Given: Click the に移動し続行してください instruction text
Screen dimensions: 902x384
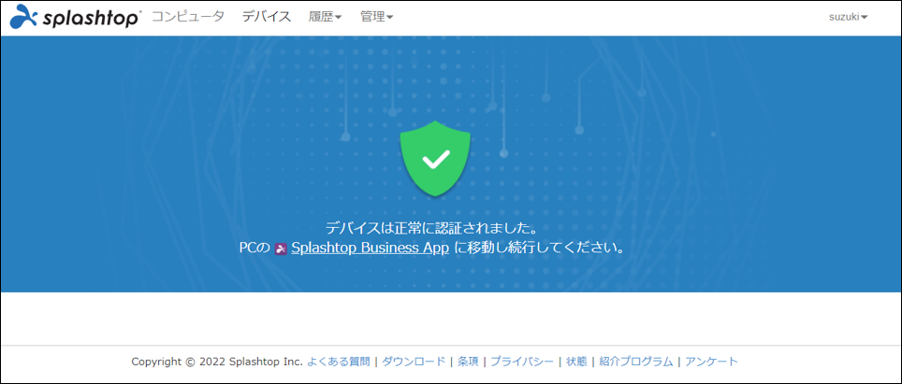Looking at the screenshot, I should [x=539, y=249].
